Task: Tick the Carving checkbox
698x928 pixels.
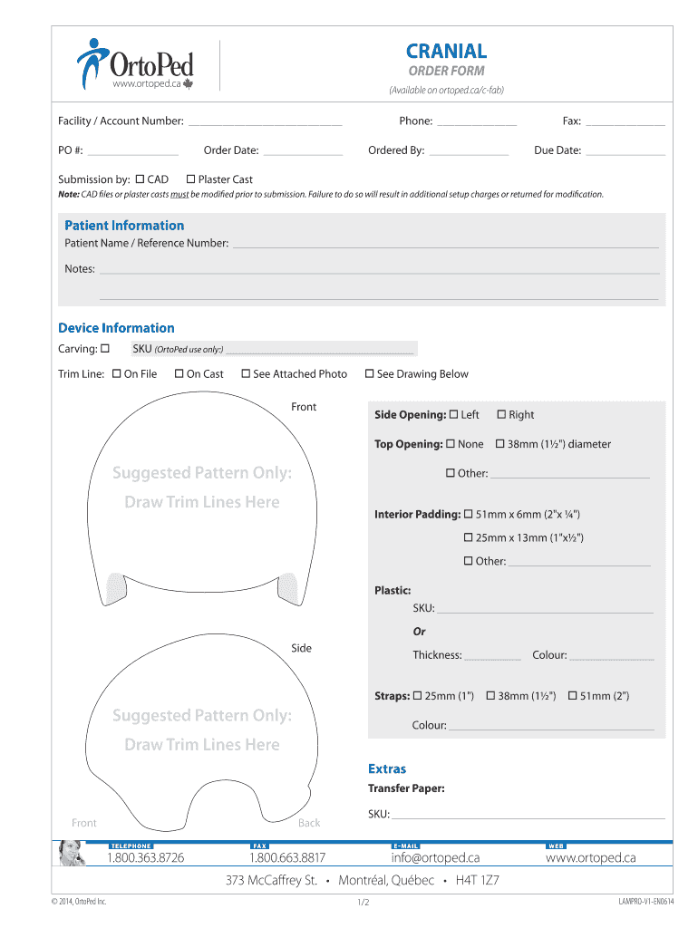Action: (105, 349)
